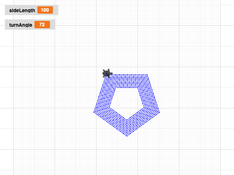Click the turtle sprite on the stage
Image resolution: width=234 pixels, height=175 pixels.
click(x=107, y=73)
